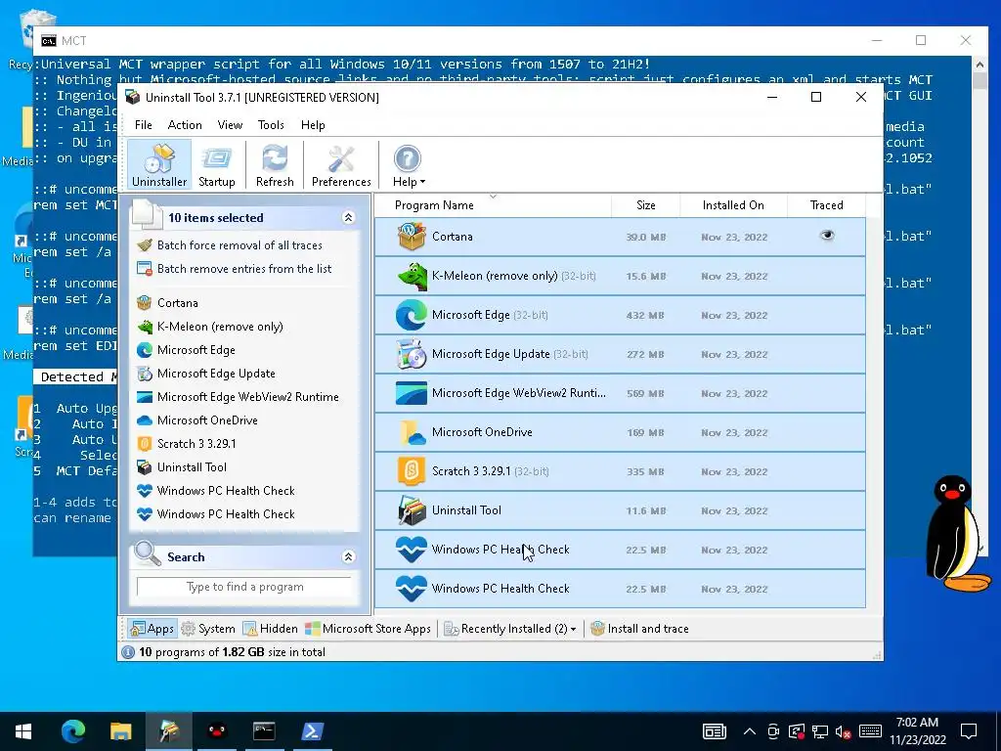
Task: Open the Action menu
Action: (x=185, y=125)
